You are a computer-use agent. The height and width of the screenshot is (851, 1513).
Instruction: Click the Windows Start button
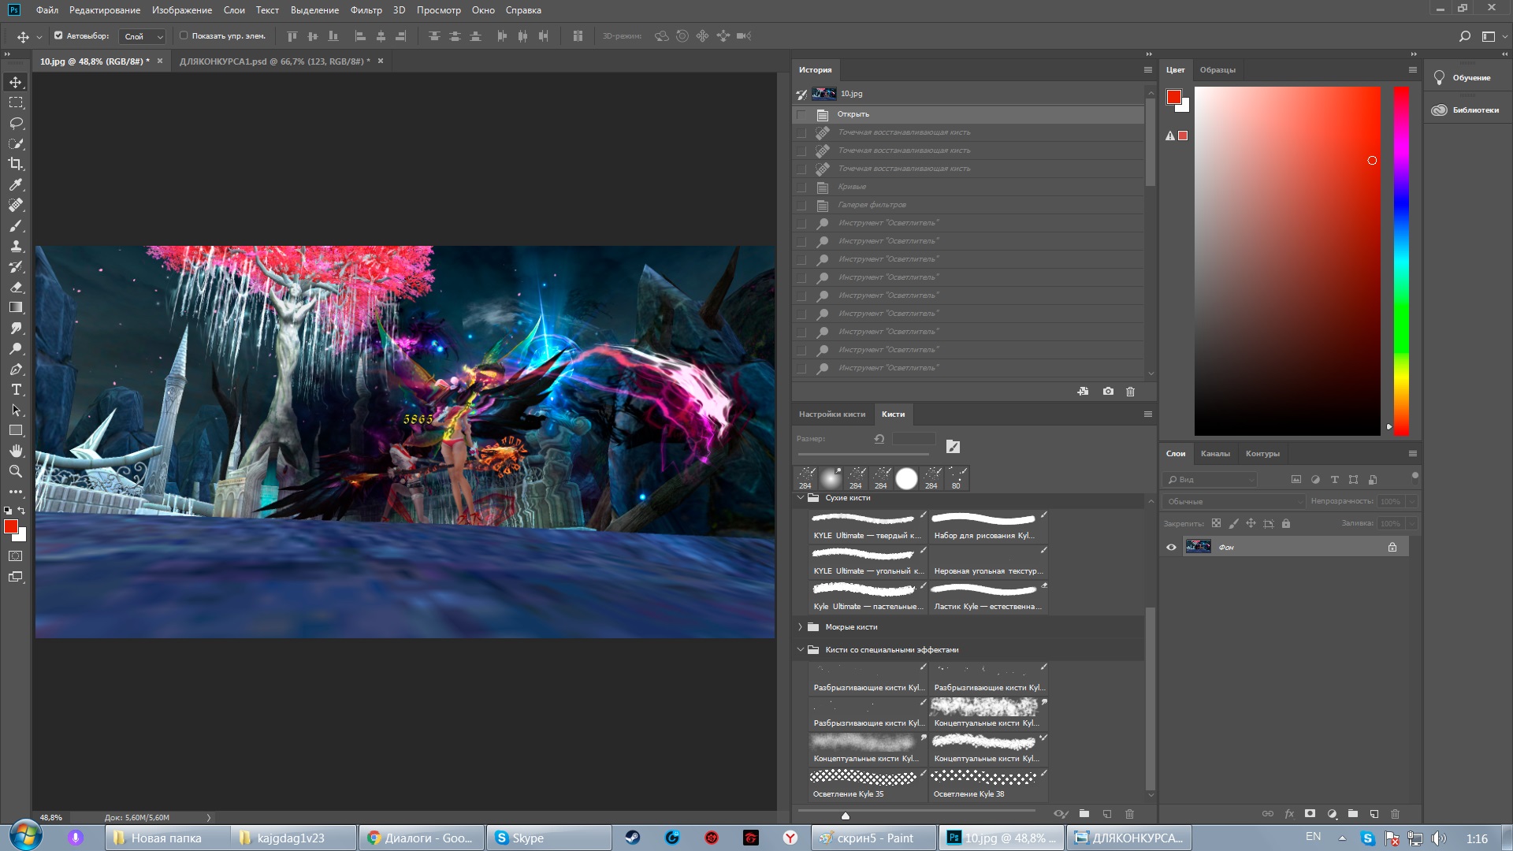click(25, 837)
